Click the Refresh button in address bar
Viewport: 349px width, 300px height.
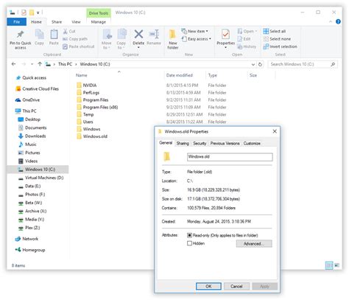pos(260,64)
